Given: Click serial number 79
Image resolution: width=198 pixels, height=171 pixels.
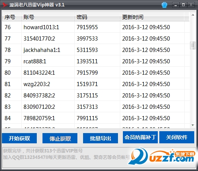Looking at the screenshot, I should 8,61.
